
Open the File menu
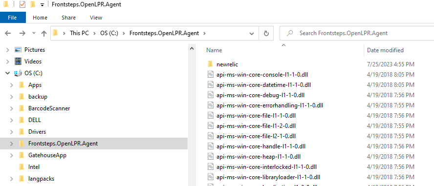click(12, 18)
